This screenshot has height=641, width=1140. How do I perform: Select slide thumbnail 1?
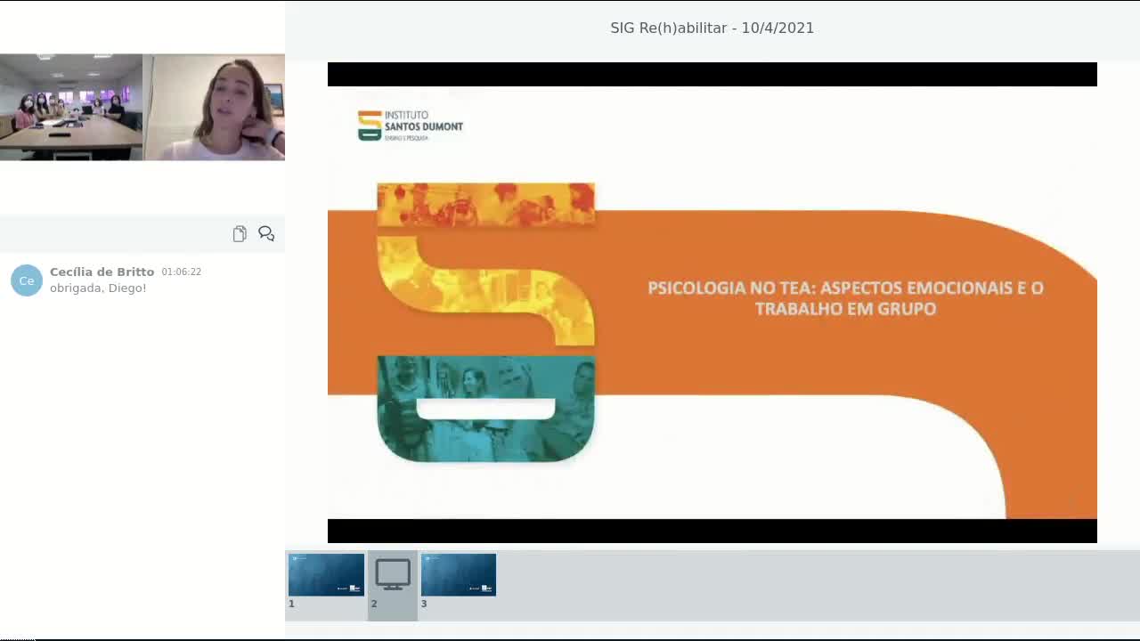(326, 575)
